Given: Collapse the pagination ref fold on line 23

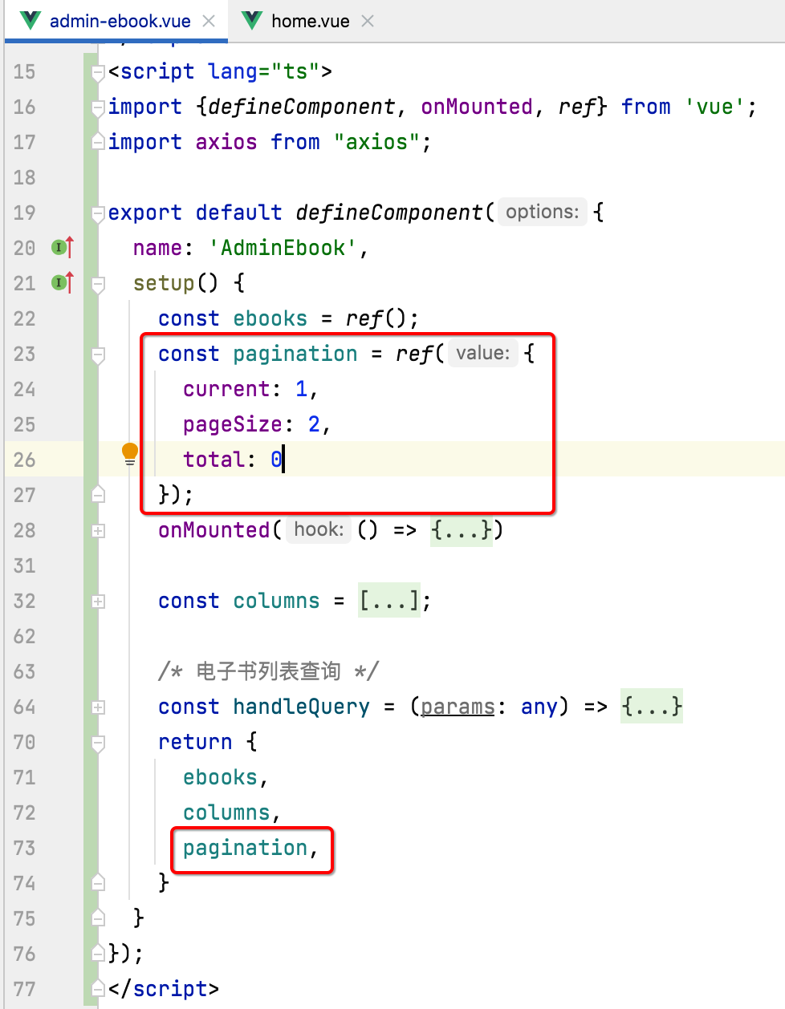Looking at the screenshot, I should tap(98, 355).
